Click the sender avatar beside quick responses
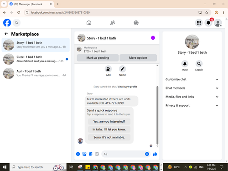228x171 pixels. tap(80, 141)
